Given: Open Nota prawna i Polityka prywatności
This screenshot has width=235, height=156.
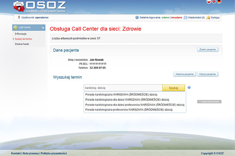Looking at the screenshot, I should (x=45, y=153).
